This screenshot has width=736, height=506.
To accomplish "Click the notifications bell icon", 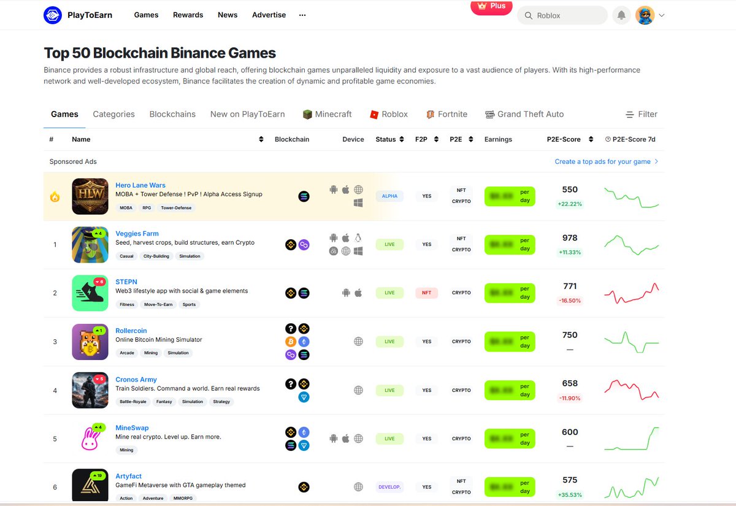I will click(621, 15).
